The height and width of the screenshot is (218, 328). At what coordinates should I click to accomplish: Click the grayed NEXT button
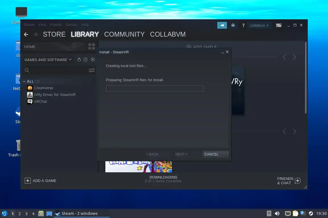pos(181,154)
